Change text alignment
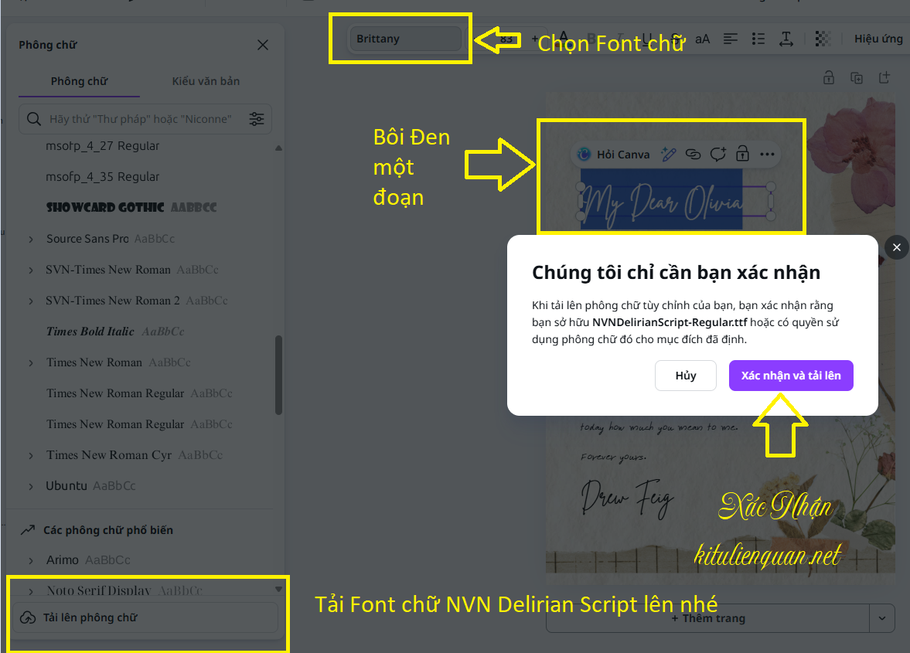The height and width of the screenshot is (653, 910). coord(730,39)
